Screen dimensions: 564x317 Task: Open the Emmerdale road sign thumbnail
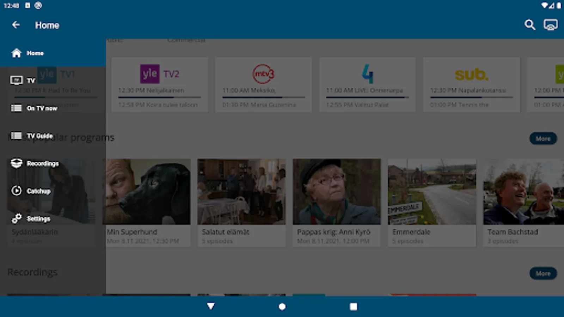pyautogui.click(x=432, y=192)
